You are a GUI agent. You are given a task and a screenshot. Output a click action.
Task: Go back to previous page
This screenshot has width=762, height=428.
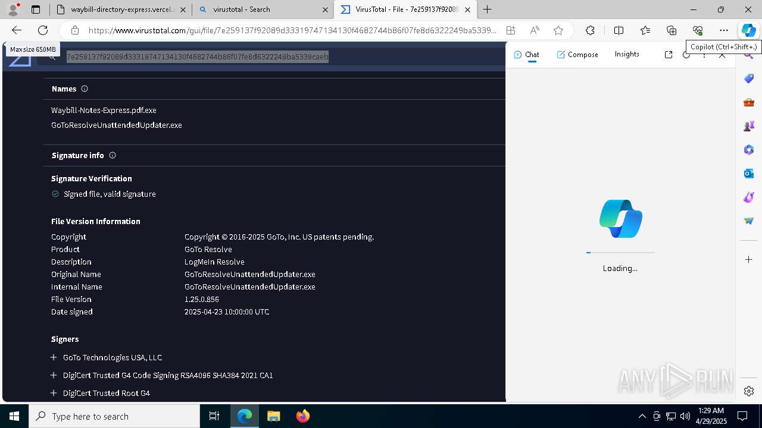pos(17,30)
